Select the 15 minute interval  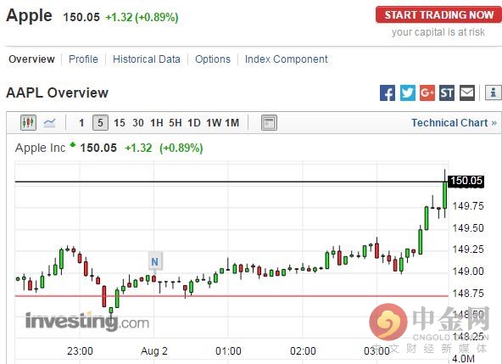(120, 123)
